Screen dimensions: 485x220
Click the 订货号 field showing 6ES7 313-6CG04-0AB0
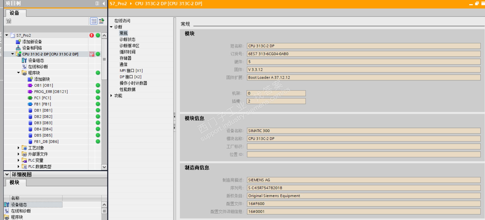(x=364, y=54)
